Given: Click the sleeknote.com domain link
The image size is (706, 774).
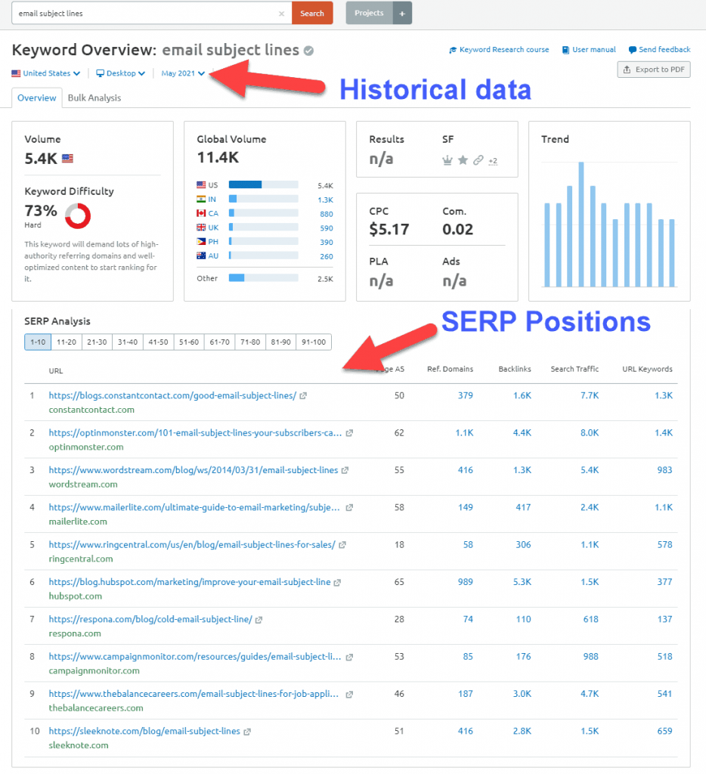Looking at the screenshot, I should pos(79,745).
